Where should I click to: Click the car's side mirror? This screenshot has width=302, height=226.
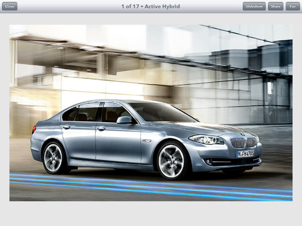(x=124, y=120)
